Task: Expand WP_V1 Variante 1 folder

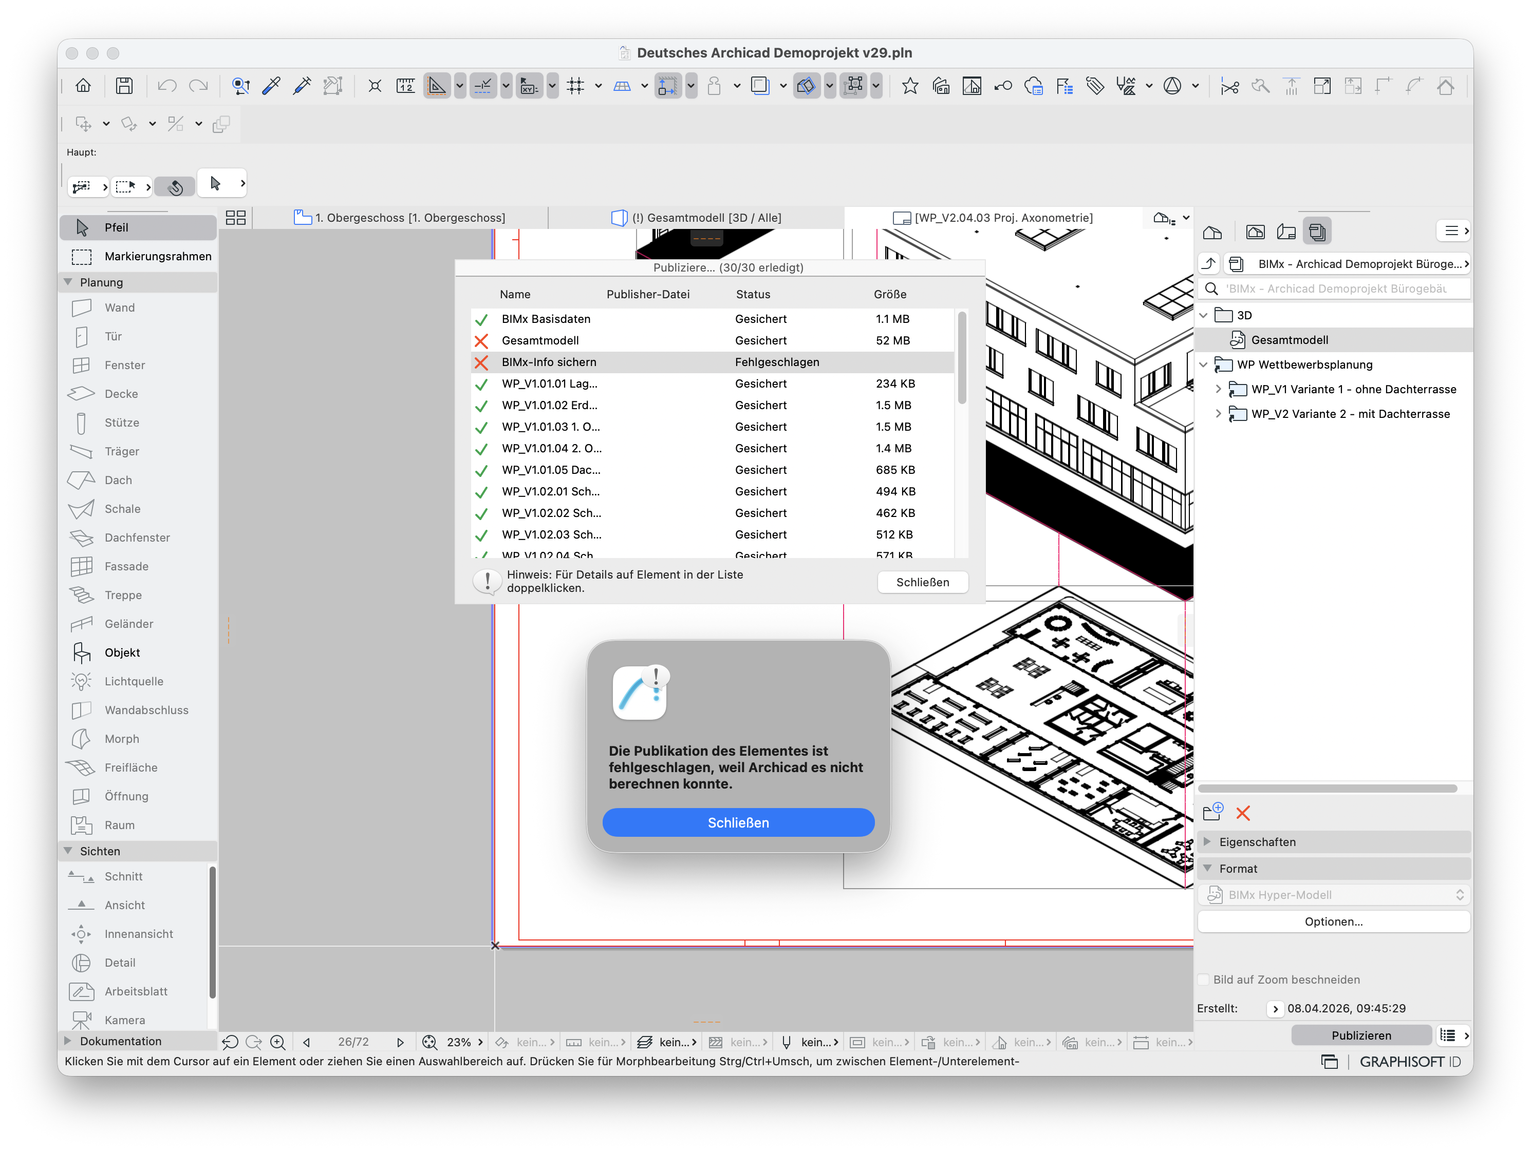Action: pos(1219,389)
